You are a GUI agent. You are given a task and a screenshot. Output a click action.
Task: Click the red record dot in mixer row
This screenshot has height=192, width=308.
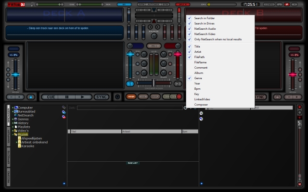pyautogui.click(x=179, y=96)
